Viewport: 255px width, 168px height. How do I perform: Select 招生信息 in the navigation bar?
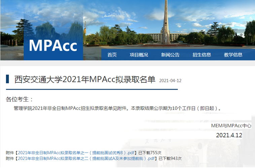[202, 55]
